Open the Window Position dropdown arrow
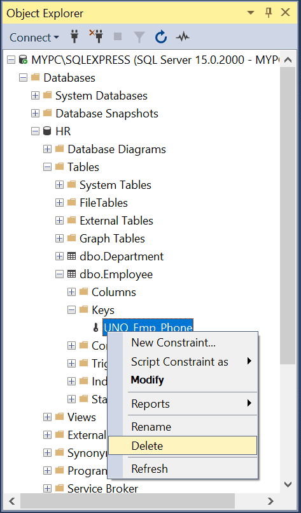The image size is (301, 513). coord(251,13)
